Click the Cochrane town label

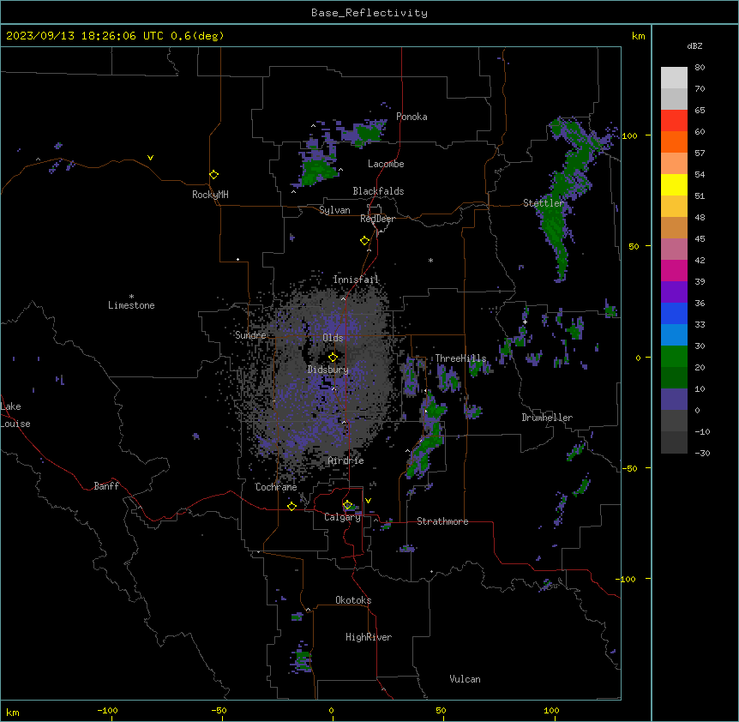(276, 487)
